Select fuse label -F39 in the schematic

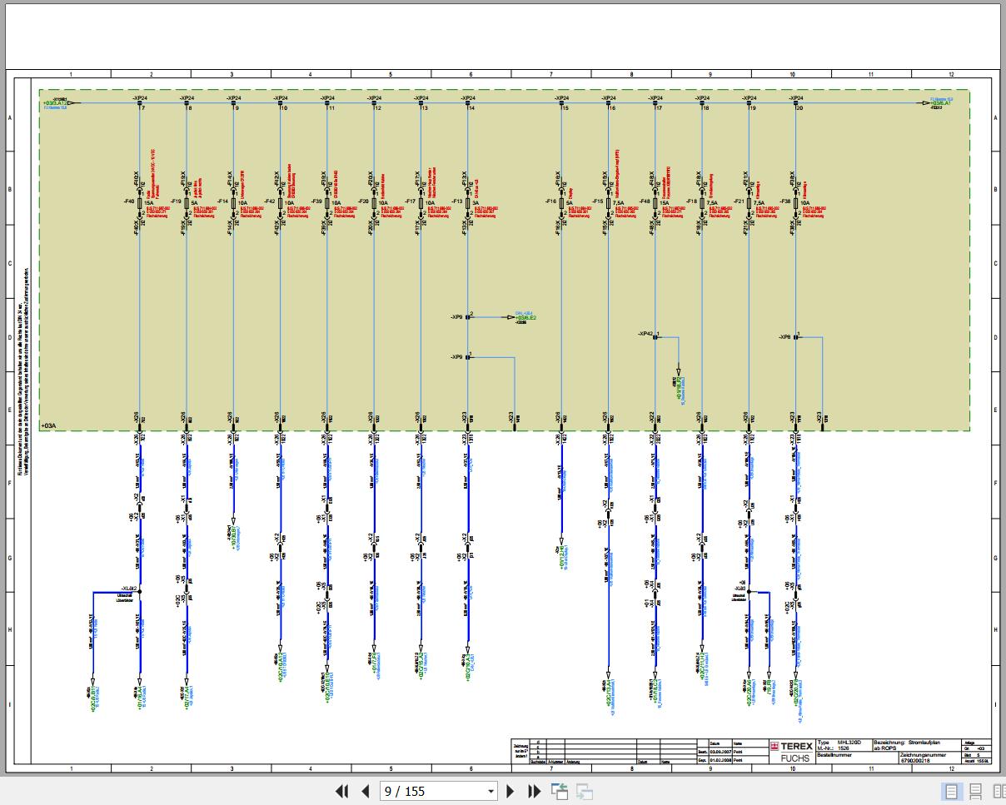click(316, 201)
